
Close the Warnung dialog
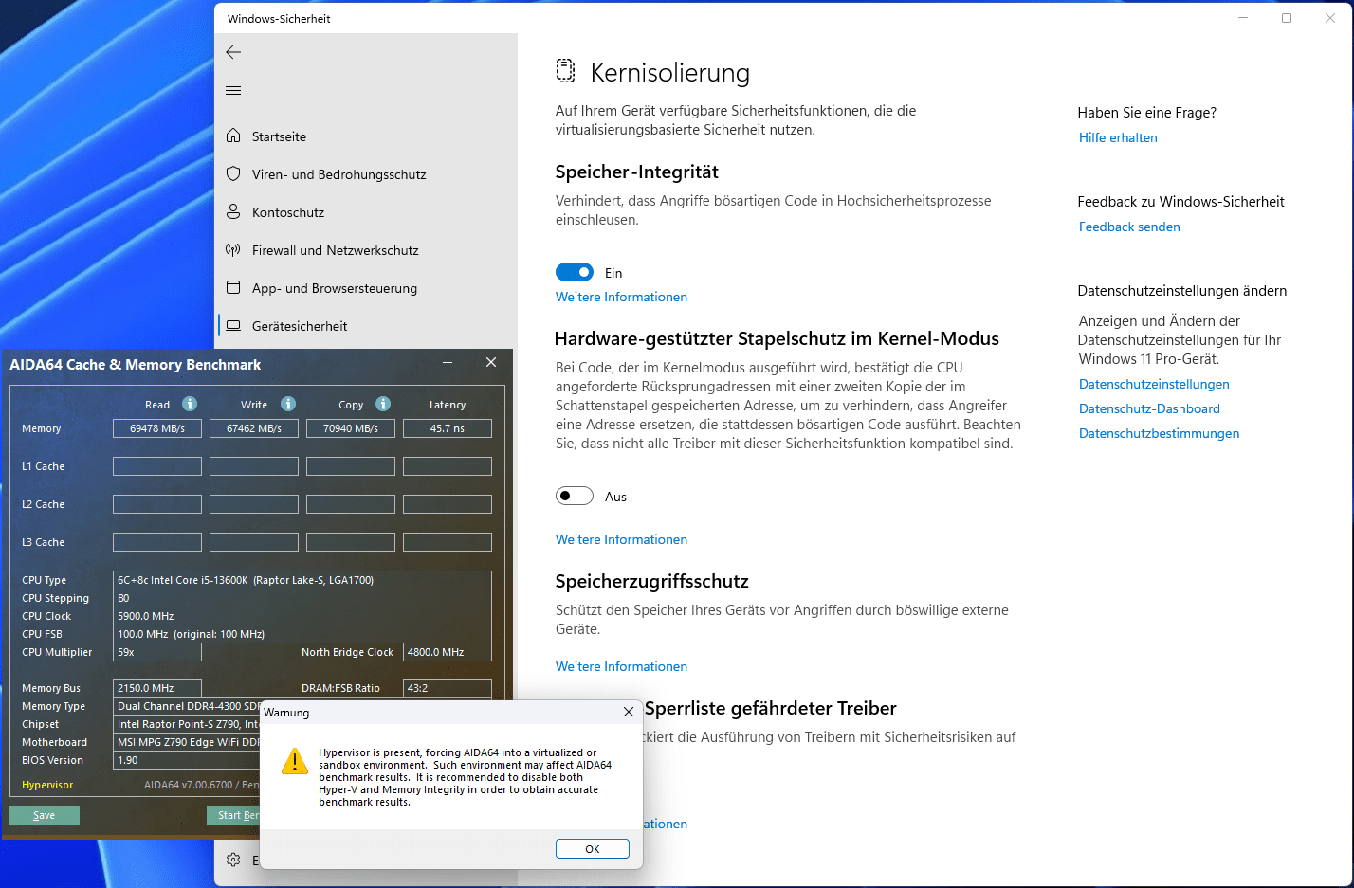click(x=629, y=712)
